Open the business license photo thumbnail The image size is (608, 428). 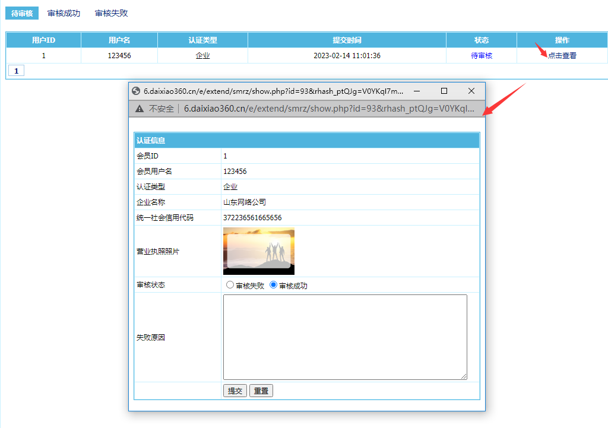pyautogui.click(x=259, y=251)
